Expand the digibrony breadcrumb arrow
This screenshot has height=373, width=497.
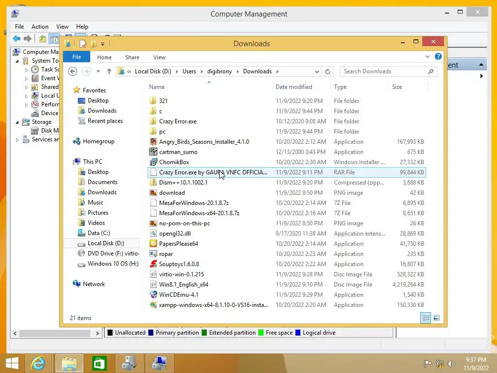pyautogui.click(x=237, y=72)
